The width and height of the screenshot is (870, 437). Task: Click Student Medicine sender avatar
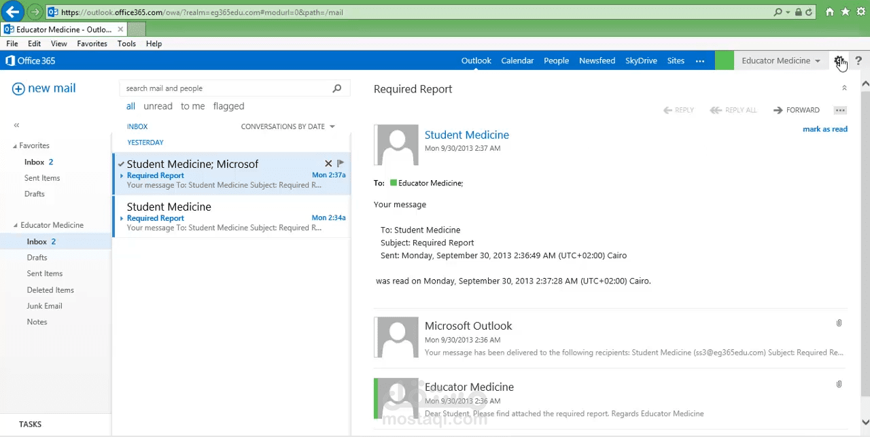(x=397, y=145)
